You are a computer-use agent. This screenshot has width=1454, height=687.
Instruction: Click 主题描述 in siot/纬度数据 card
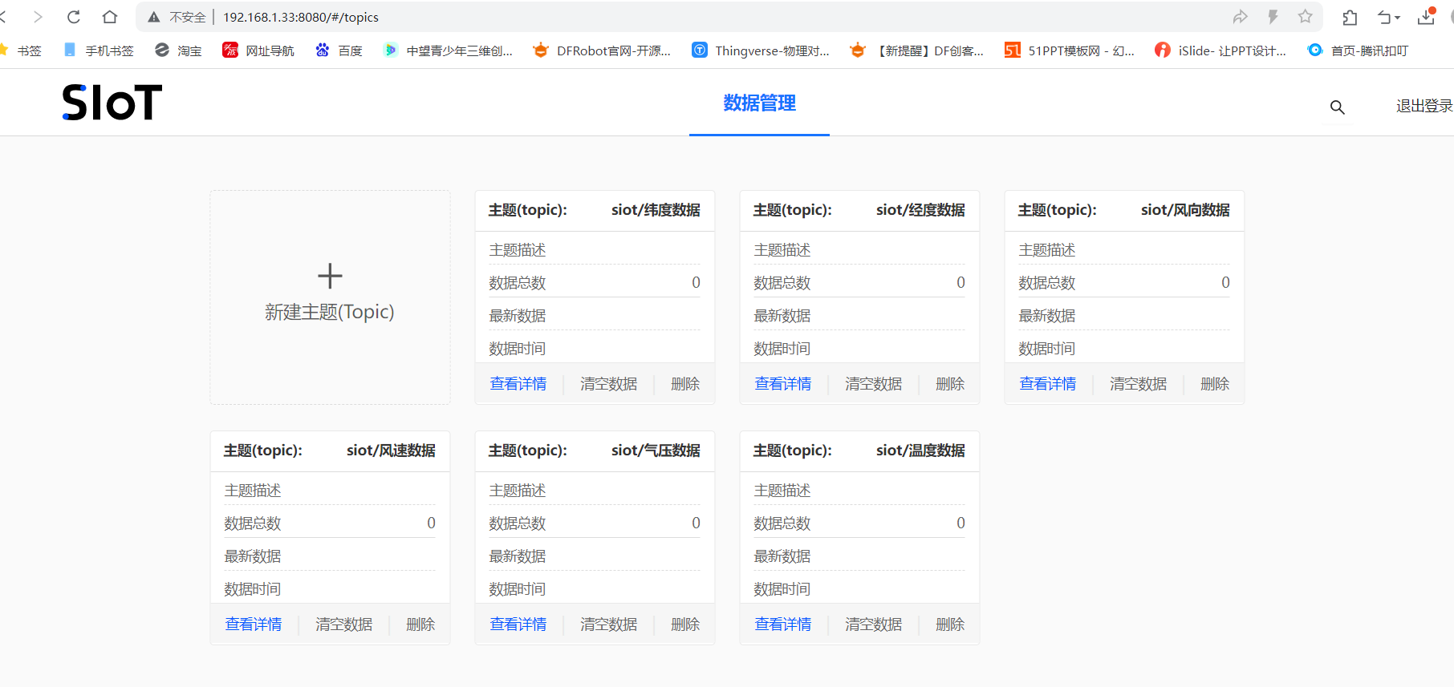pos(518,250)
